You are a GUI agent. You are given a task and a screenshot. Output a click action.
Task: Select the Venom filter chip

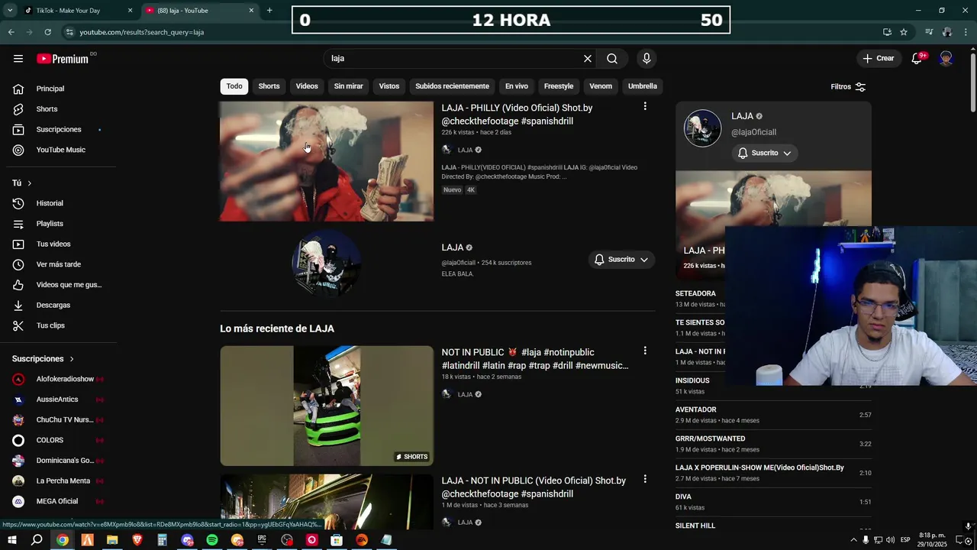tap(601, 86)
